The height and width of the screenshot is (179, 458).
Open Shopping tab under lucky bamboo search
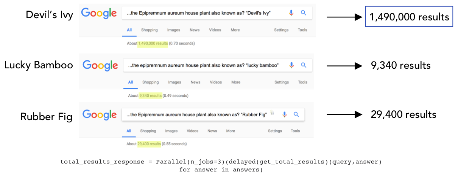pos(150,82)
